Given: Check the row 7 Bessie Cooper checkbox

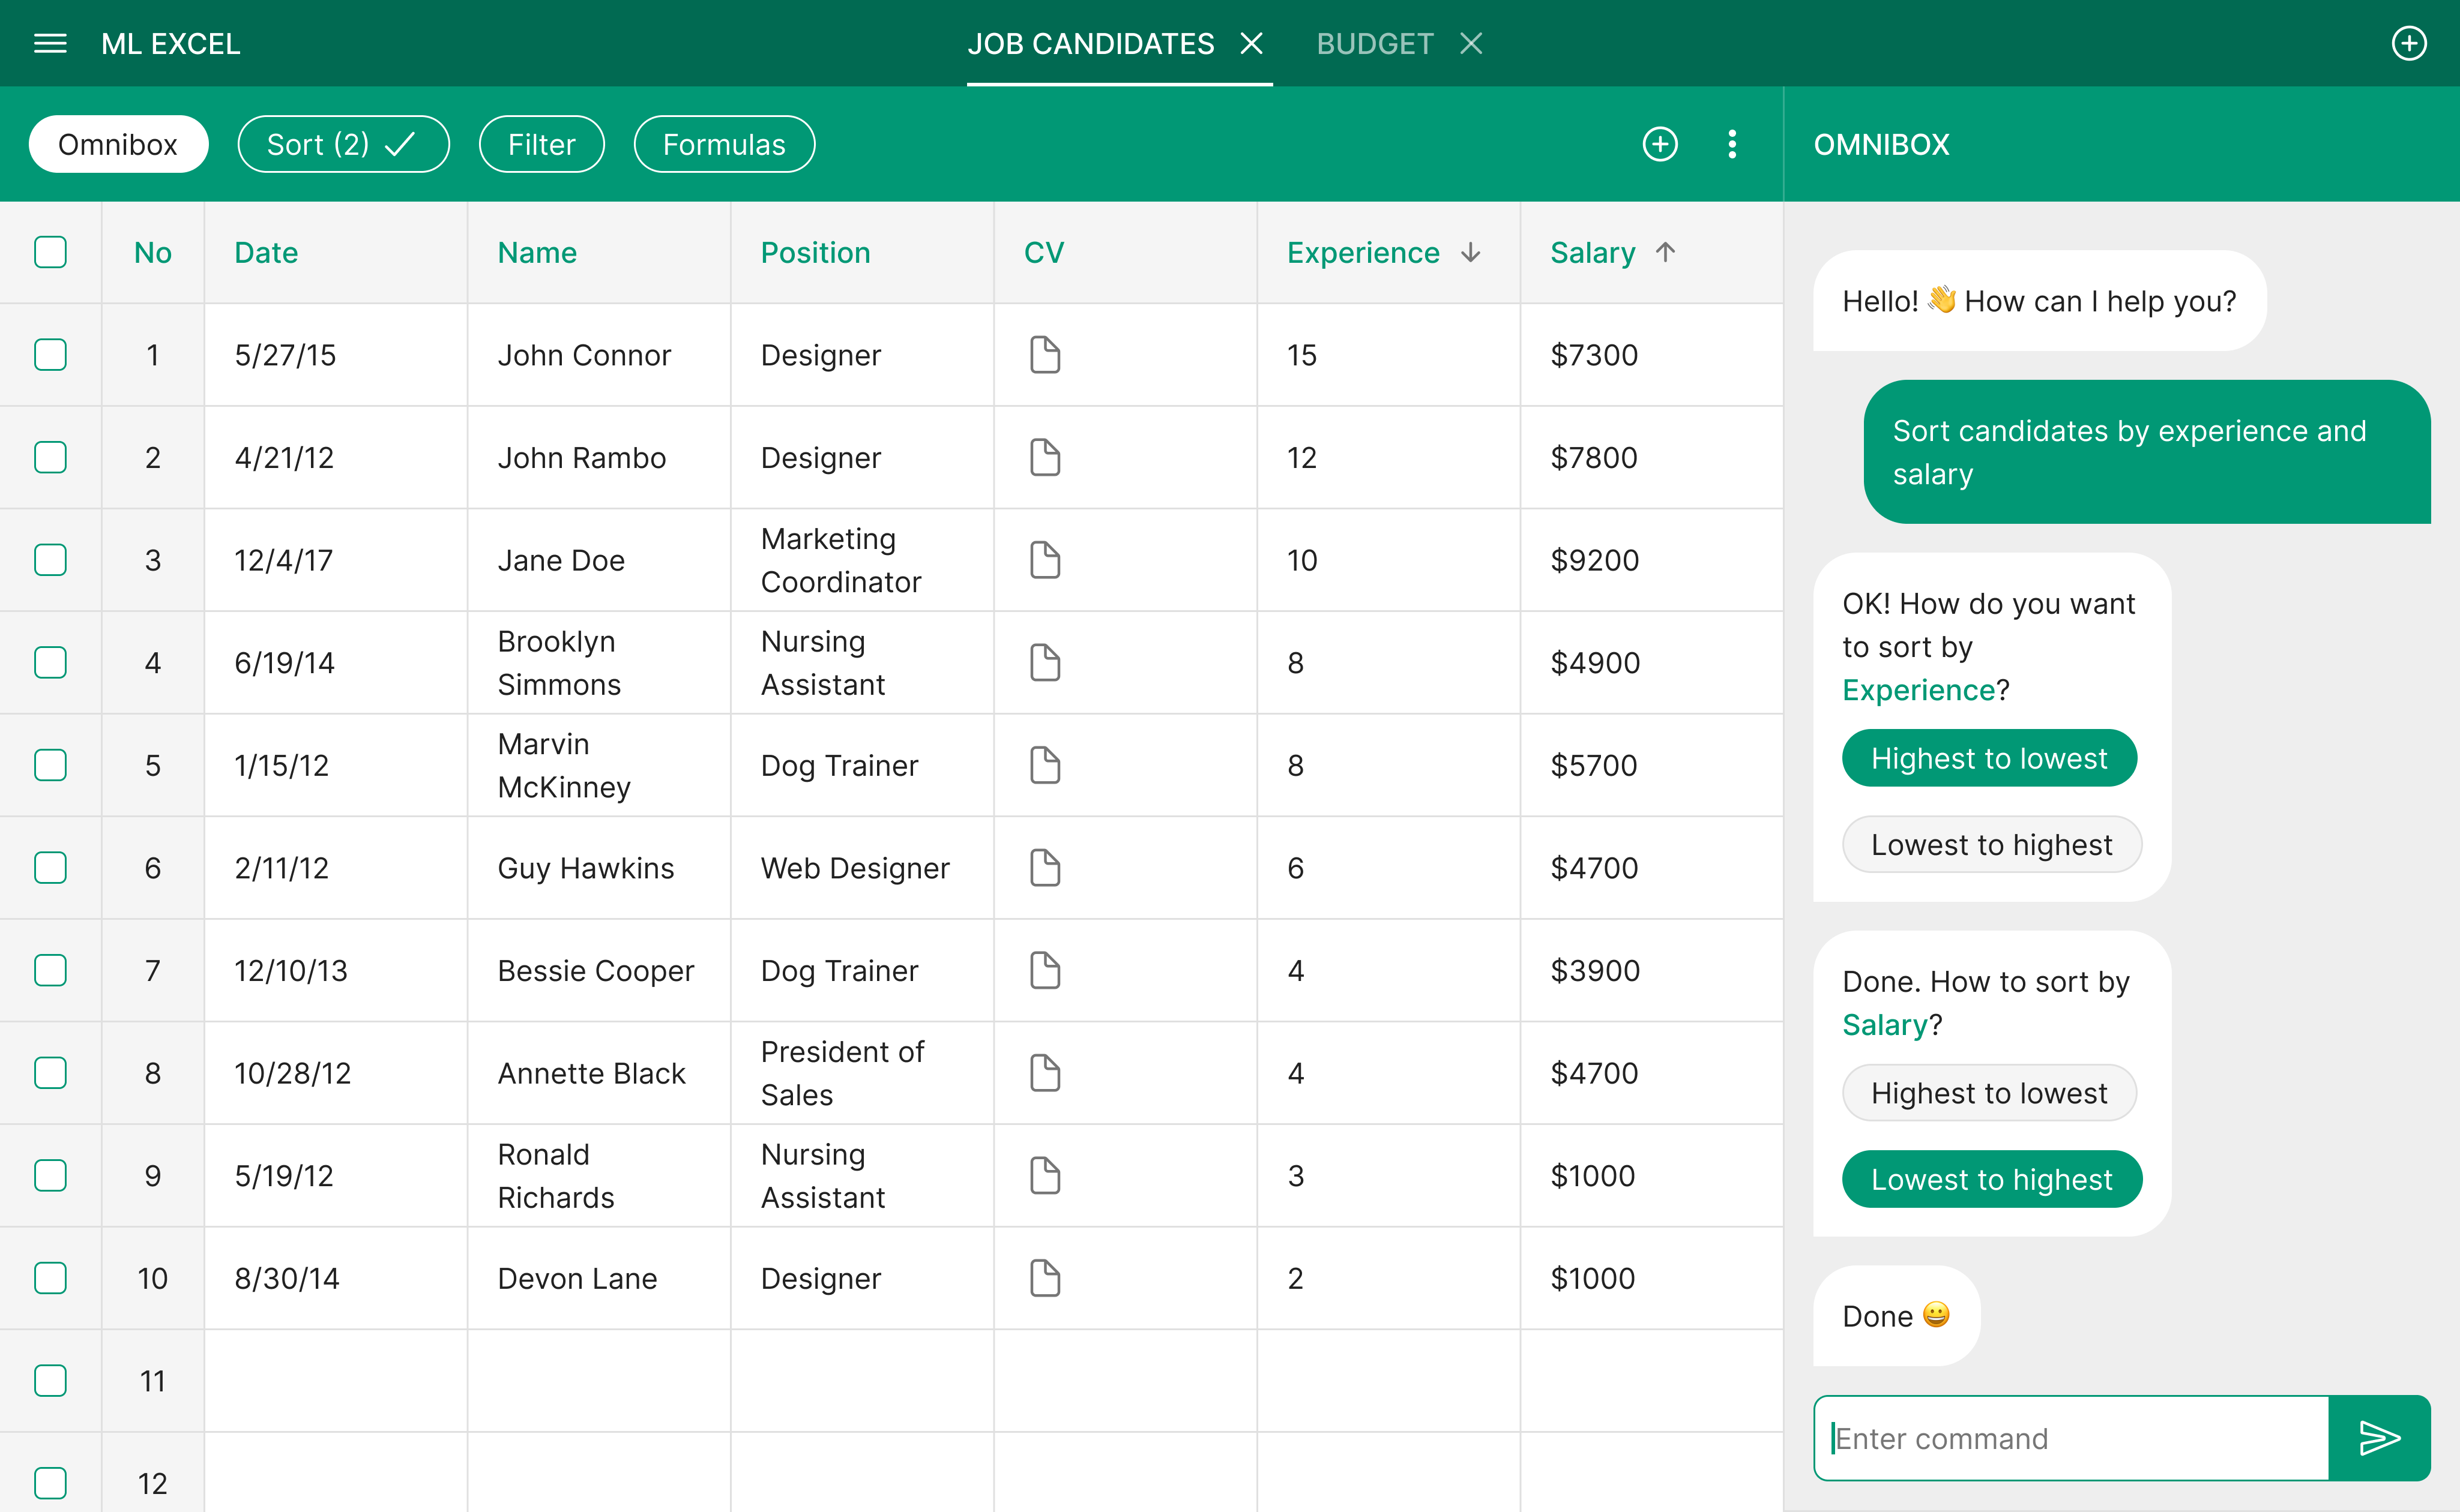Looking at the screenshot, I should [x=50, y=970].
